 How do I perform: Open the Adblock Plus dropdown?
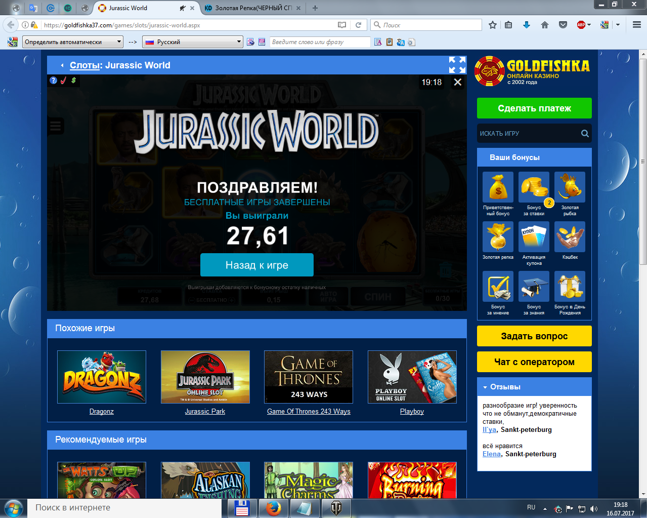point(589,25)
